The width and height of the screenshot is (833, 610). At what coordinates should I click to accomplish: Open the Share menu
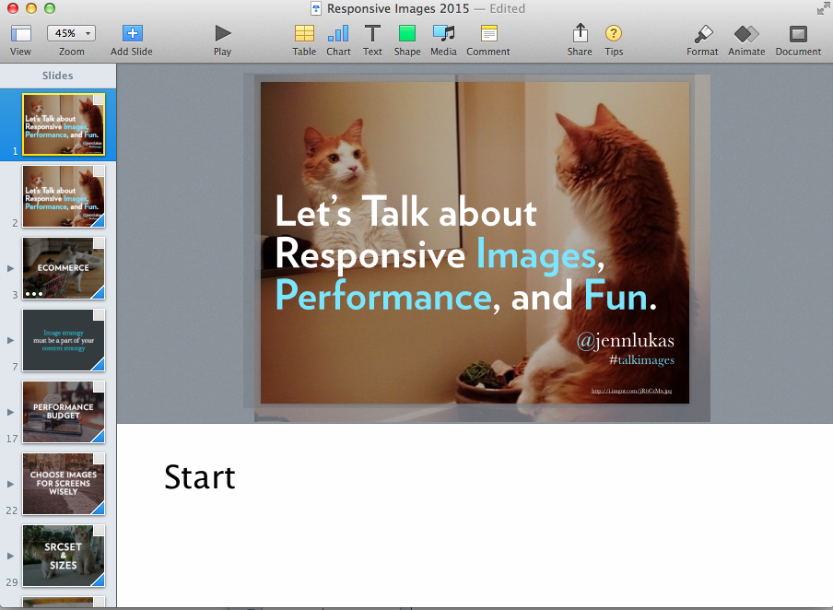[x=580, y=34]
